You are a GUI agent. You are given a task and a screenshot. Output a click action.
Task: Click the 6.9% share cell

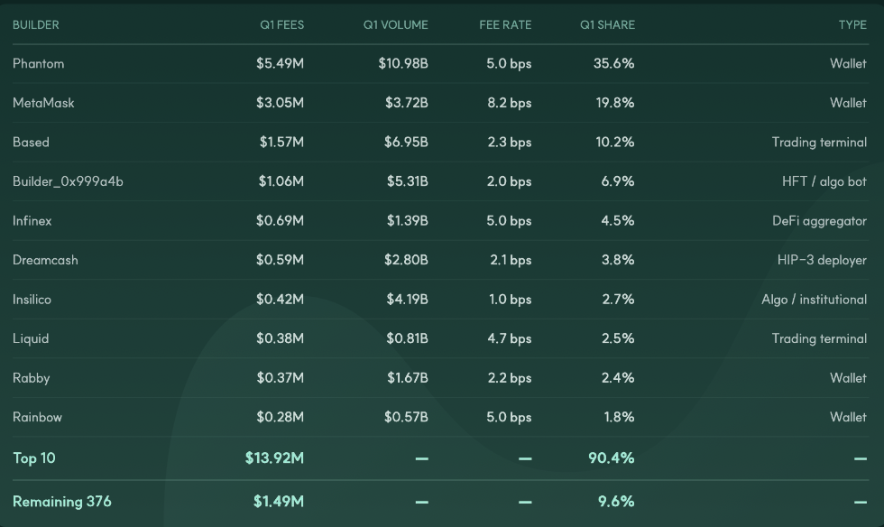618,181
